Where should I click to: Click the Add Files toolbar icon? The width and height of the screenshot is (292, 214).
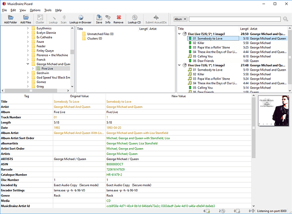[26, 18]
